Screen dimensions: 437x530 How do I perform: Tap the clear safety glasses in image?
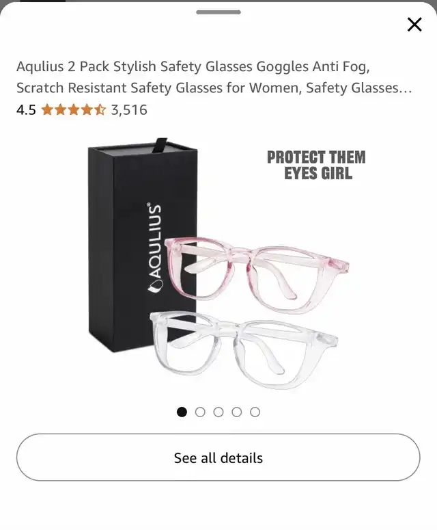tap(244, 350)
